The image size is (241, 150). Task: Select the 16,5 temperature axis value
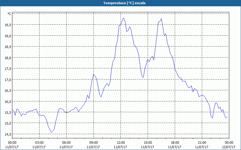[8, 91]
